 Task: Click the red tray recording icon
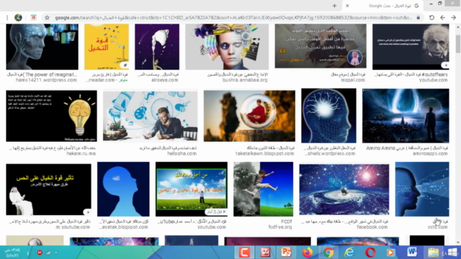tap(40, 253)
